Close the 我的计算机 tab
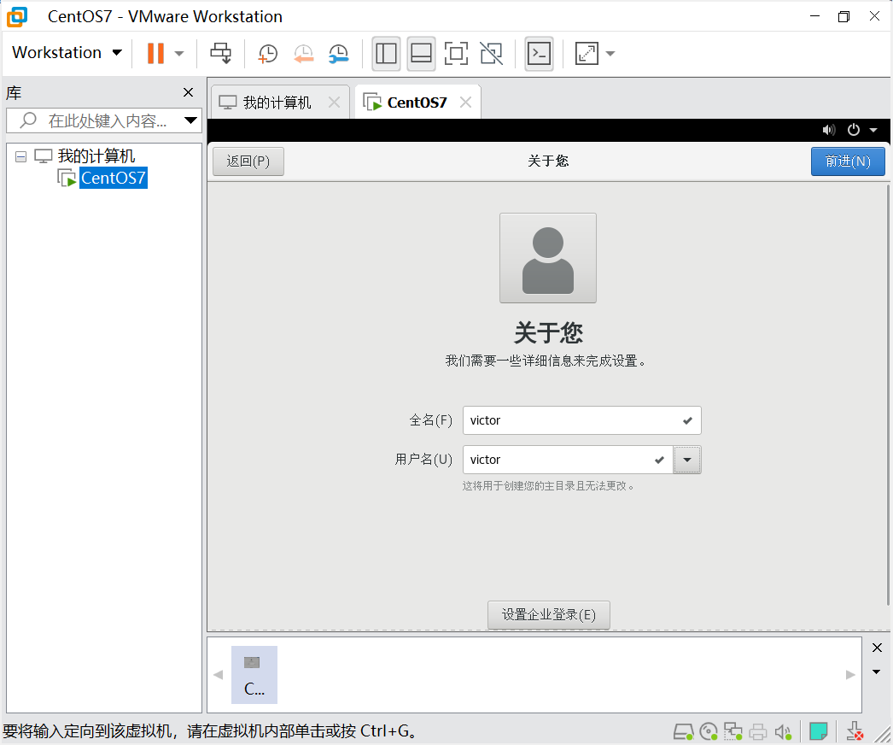The height and width of the screenshot is (745, 893). point(335,103)
